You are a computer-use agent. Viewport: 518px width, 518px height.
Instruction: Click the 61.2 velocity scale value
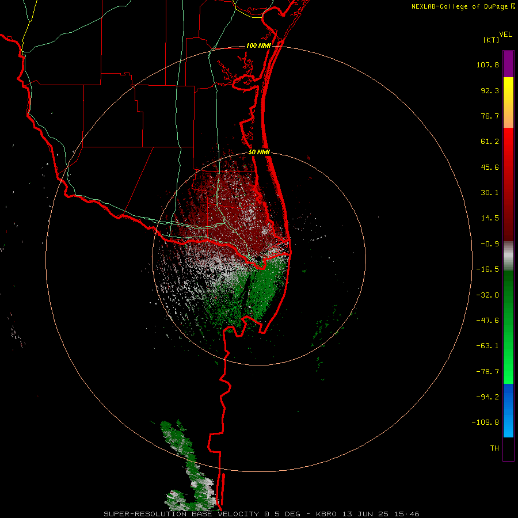490,142
